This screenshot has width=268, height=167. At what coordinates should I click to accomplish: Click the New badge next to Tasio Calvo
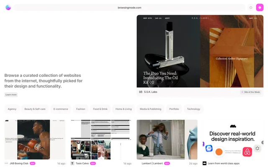coord(93,163)
